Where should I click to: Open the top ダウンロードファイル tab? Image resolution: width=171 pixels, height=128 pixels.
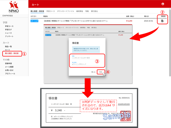tap(65, 11)
